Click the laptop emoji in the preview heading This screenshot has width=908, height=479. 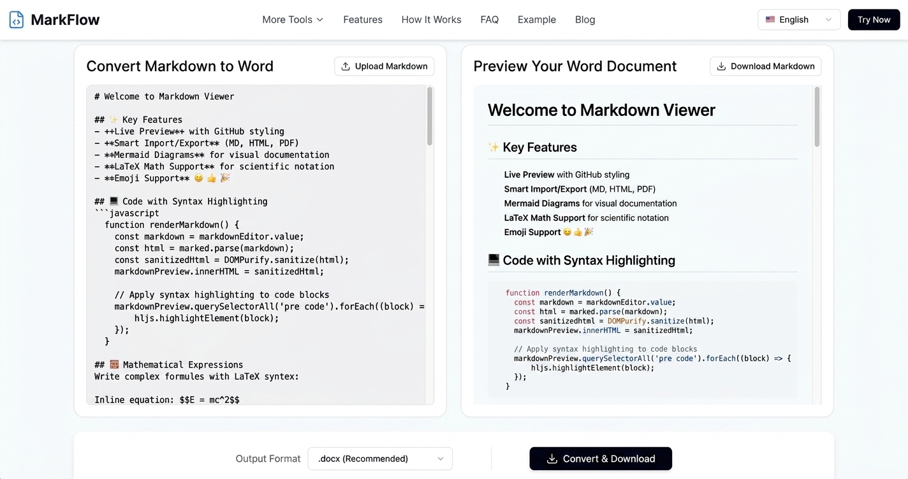tap(494, 260)
